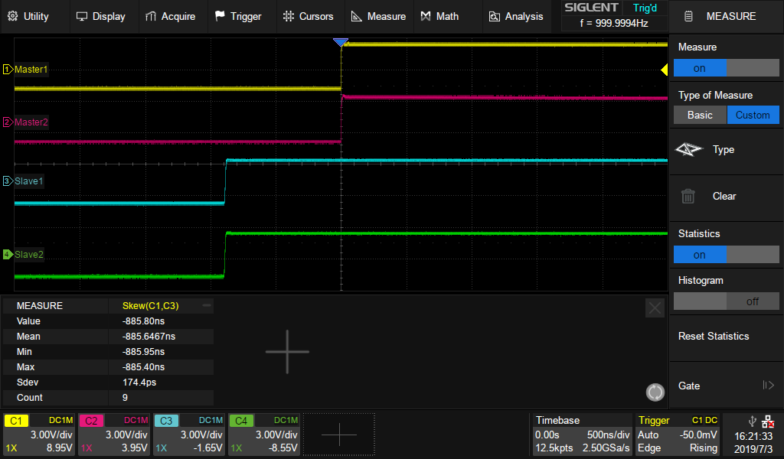784x459 pixels.
Task: Click the Slave2 channel 4 marker
Action: tap(8, 254)
